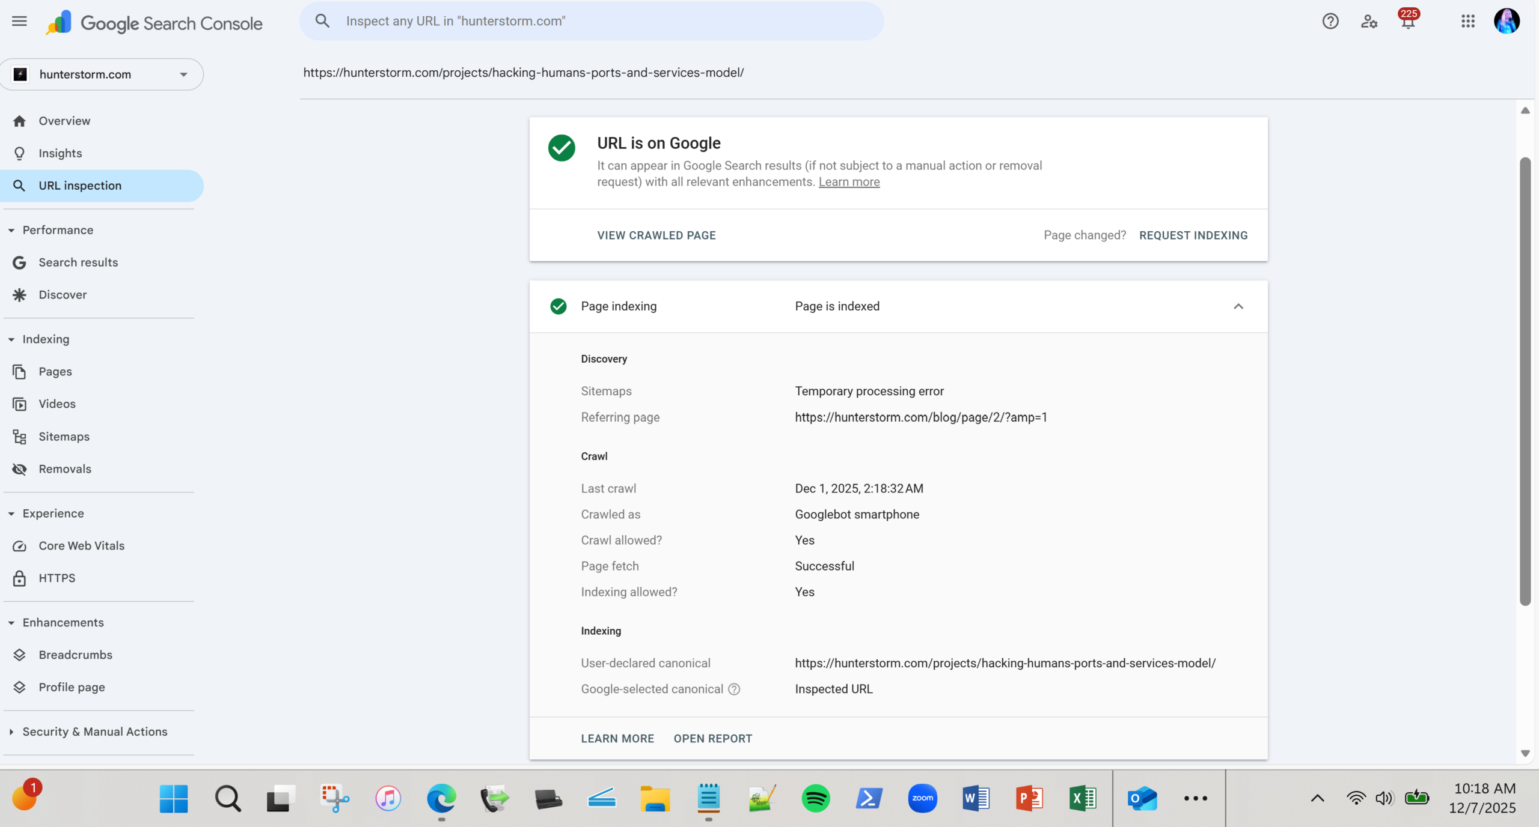The width and height of the screenshot is (1539, 827).
Task: Click the OPEN REPORT link
Action: [x=712, y=739]
